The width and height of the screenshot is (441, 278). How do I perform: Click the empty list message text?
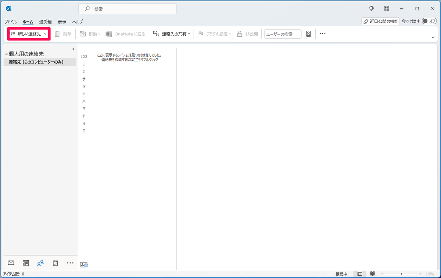click(x=130, y=57)
